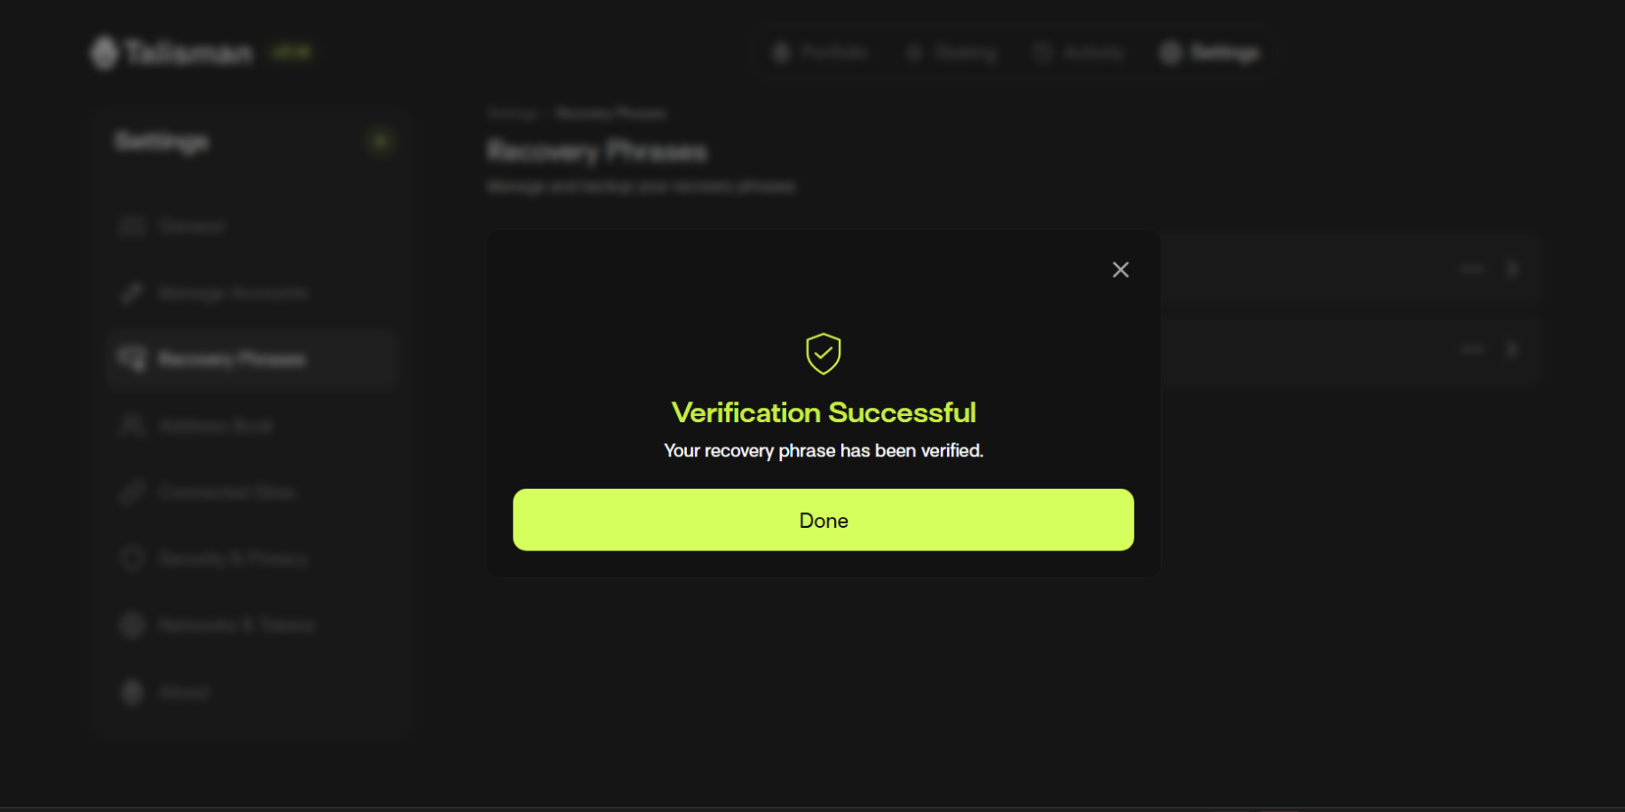The image size is (1625, 812).
Task: Click the Networks & Tokens globe icon
Action: pos(133,625)
